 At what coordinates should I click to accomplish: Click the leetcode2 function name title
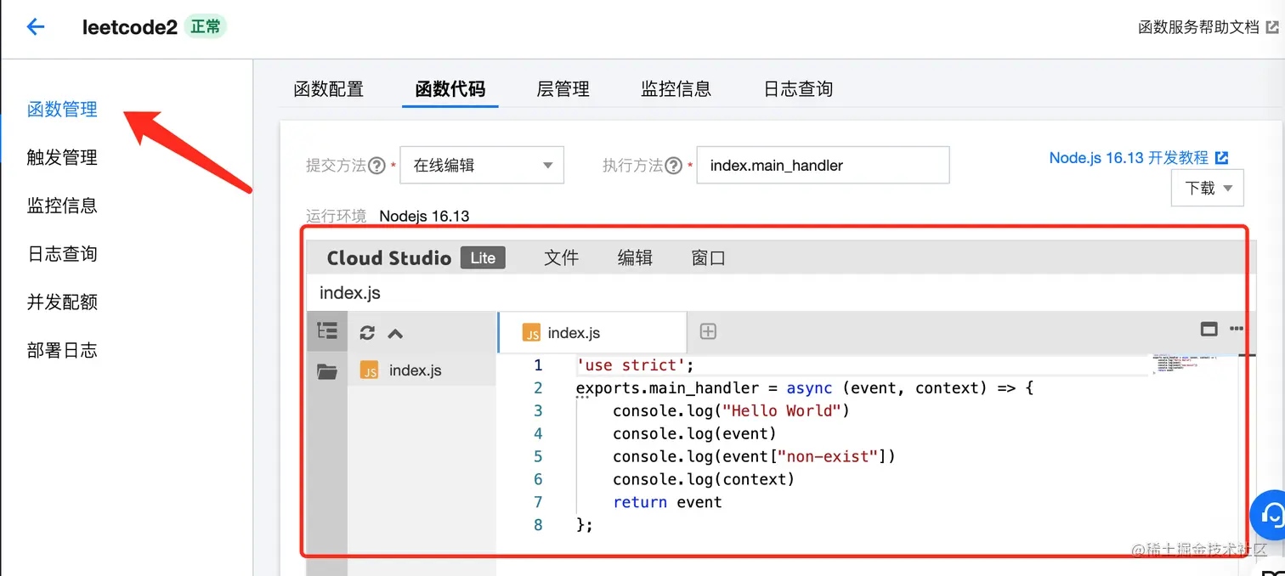pyautogui.click(x=130, y=27)
